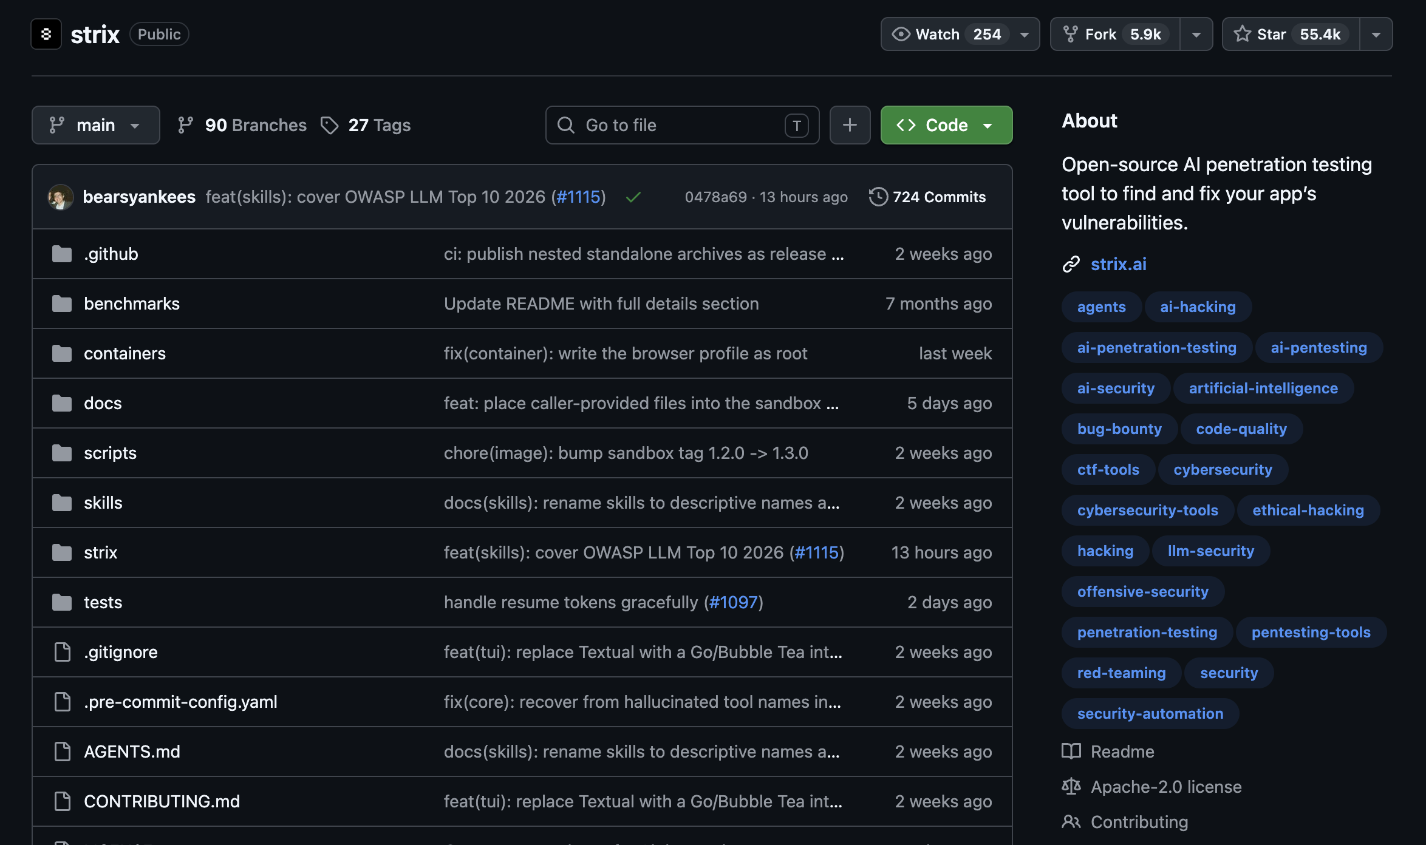The width and height of the screenshot is (1426, 845).
Task: Click the green check status icon
Action: tap(633, 197)
